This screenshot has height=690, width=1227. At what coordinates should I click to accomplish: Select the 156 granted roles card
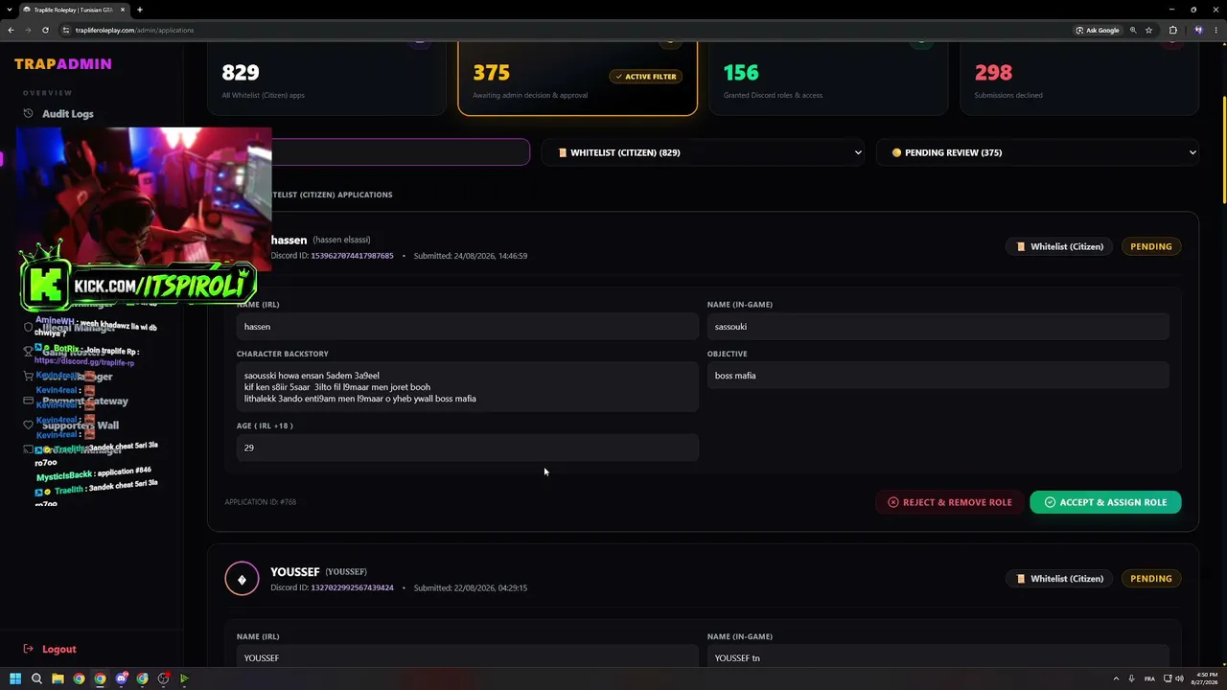click(x=828, y=79)
